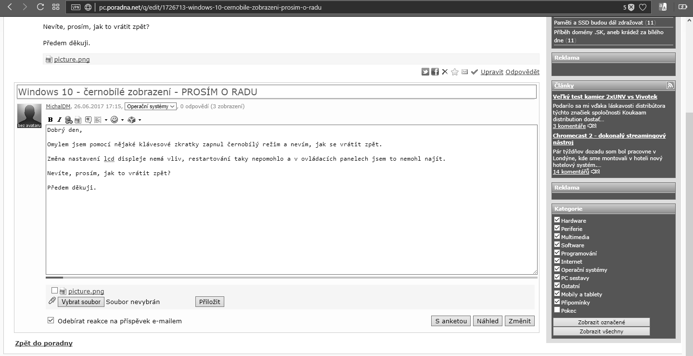Expand the dice tool dropdown arrow
The image size is (693, 356).
click(140, 120)
